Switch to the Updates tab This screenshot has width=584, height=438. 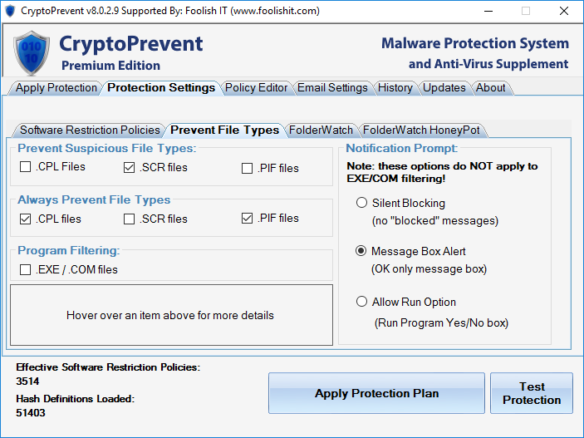point(444,87)
